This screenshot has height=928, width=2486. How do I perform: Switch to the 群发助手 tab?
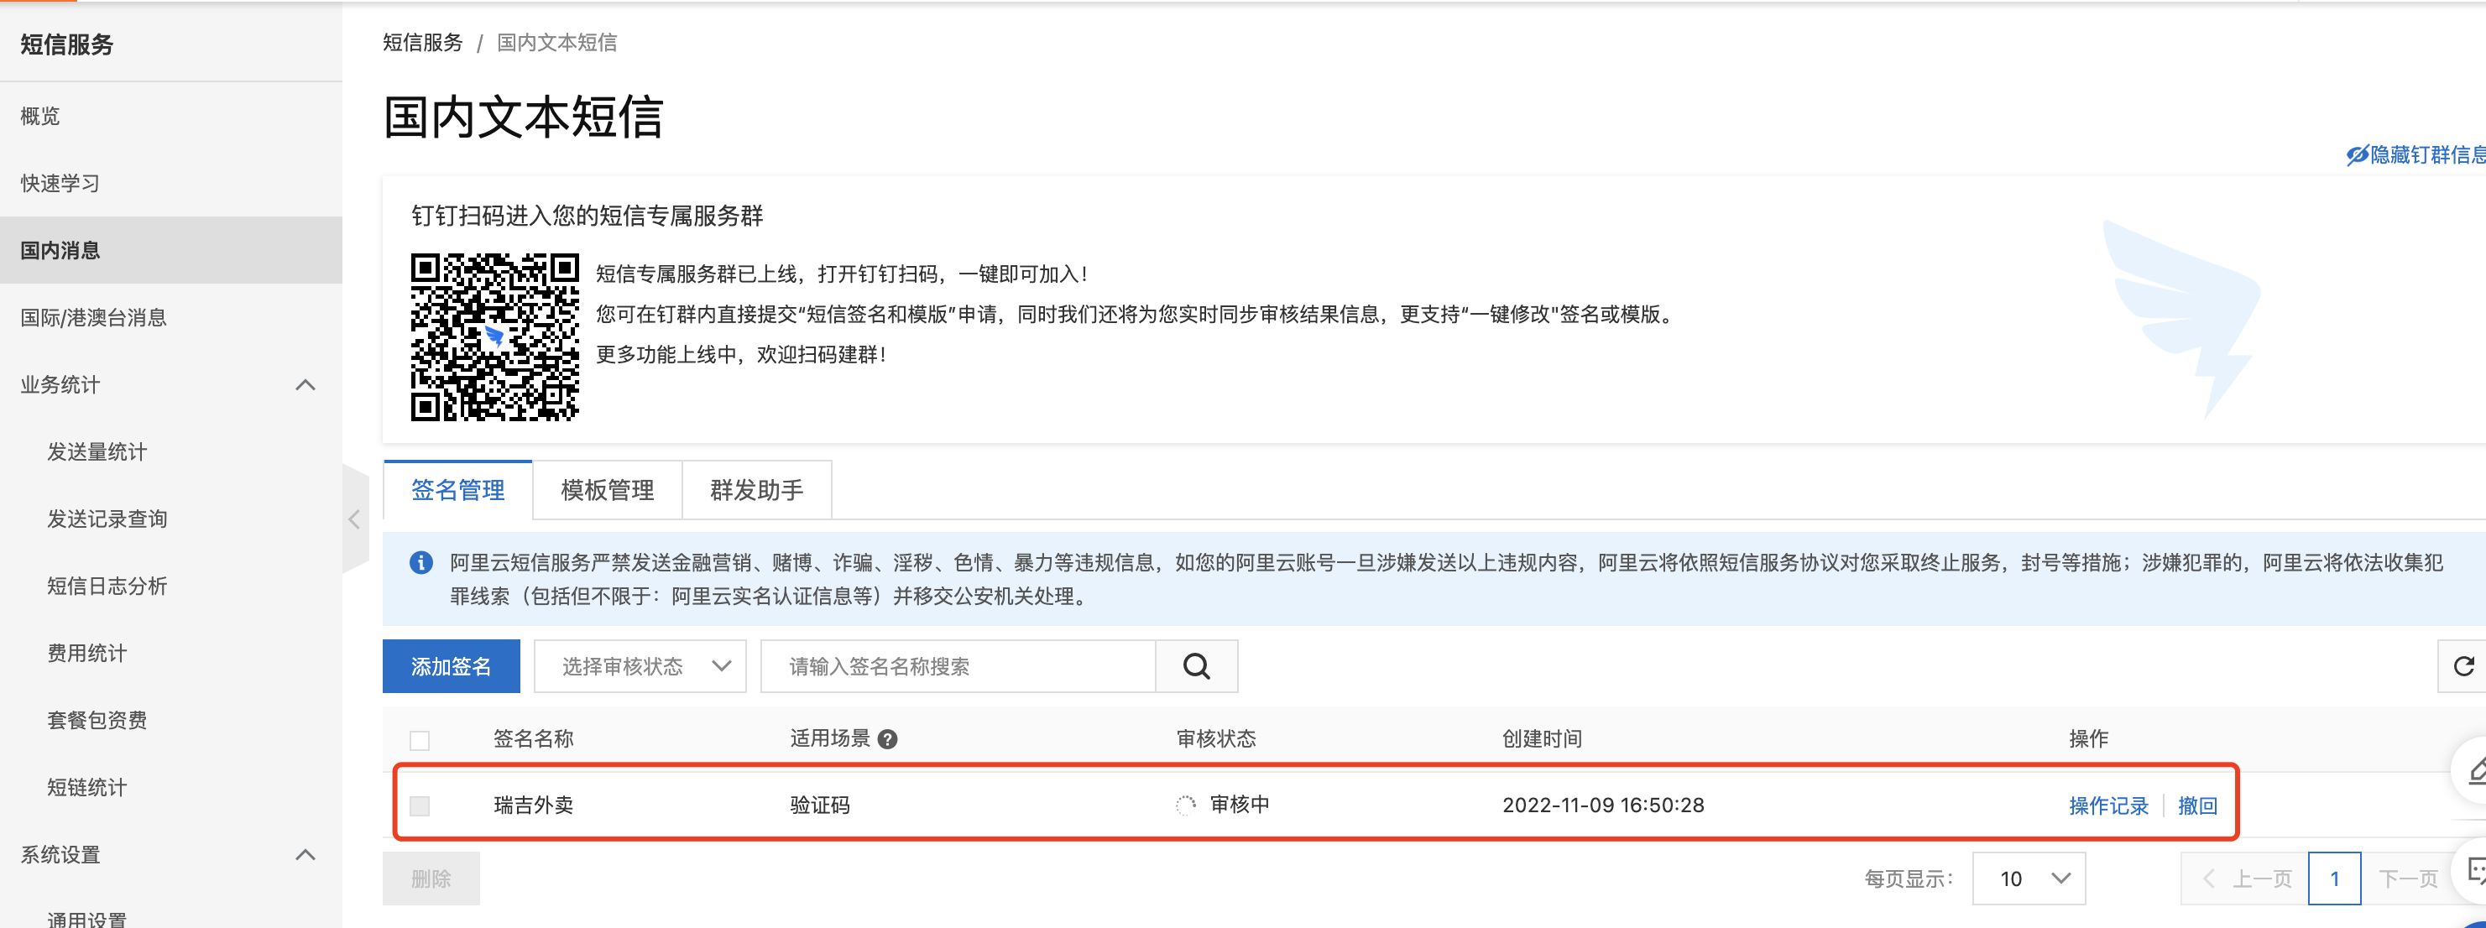[756, 490]
